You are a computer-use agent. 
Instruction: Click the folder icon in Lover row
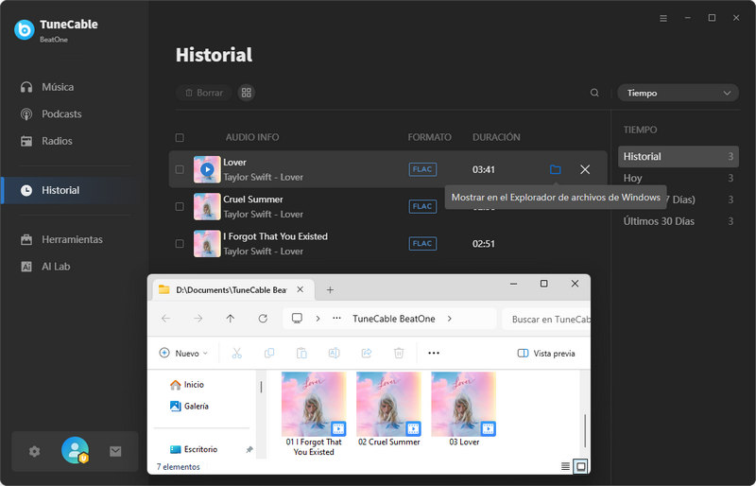tap(555, 169)
